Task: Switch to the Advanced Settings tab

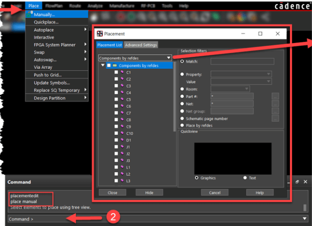Action: click(x=140, y=45)
